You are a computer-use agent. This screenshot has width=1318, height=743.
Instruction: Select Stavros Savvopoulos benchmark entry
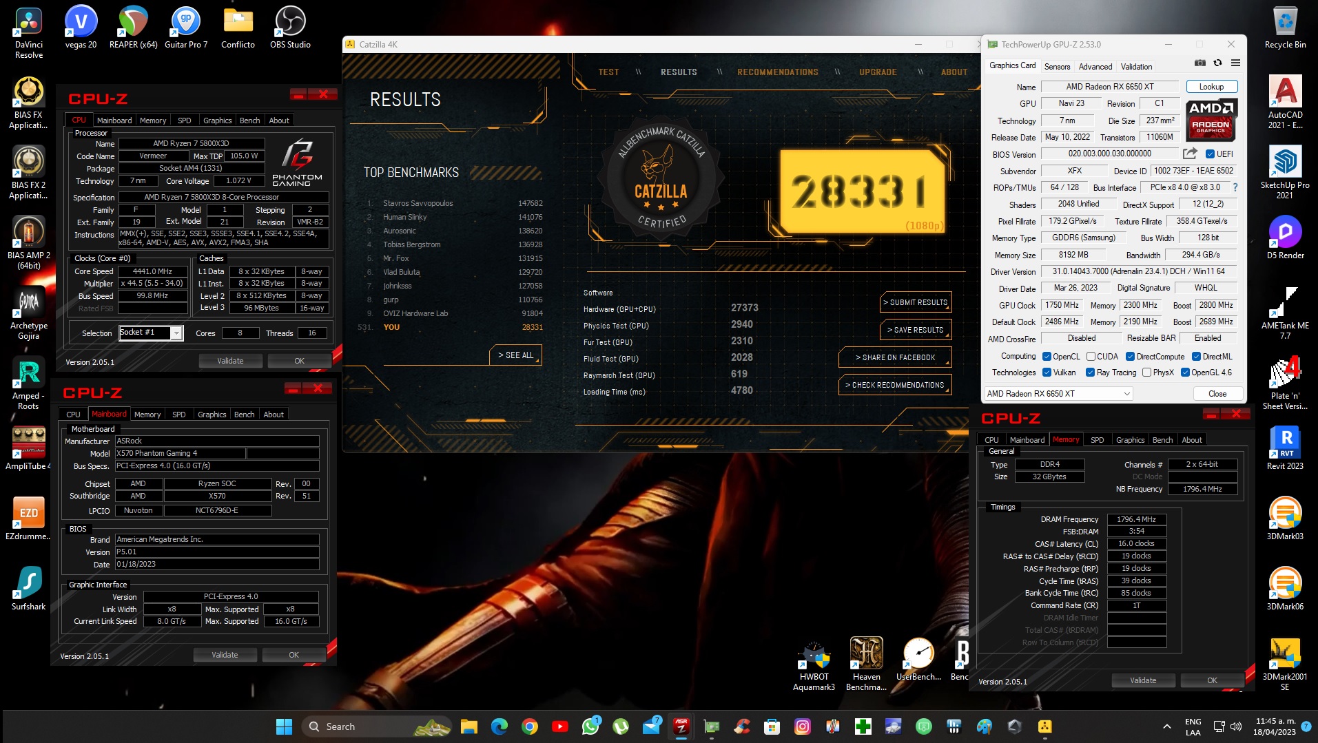tap(455, 203)
